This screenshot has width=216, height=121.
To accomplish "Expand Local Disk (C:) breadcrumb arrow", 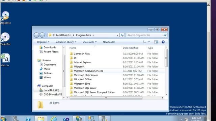I will coord(74,35).
